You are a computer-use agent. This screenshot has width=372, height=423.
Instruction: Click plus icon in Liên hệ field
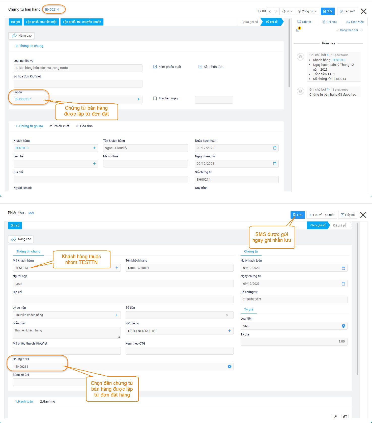pyautogui.click(x=94, y=164)
